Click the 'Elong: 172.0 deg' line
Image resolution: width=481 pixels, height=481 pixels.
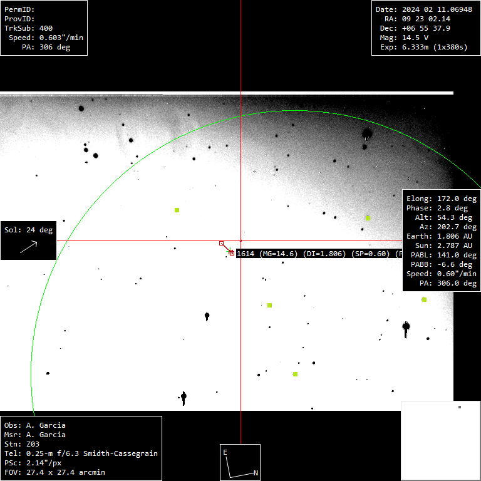[442, 199]
